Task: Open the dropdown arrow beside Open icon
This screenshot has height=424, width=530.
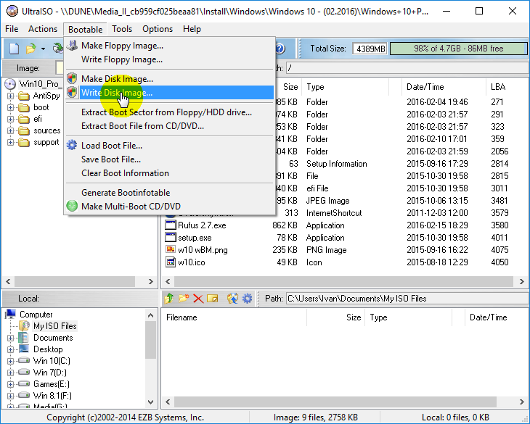Action: point(44,49)
